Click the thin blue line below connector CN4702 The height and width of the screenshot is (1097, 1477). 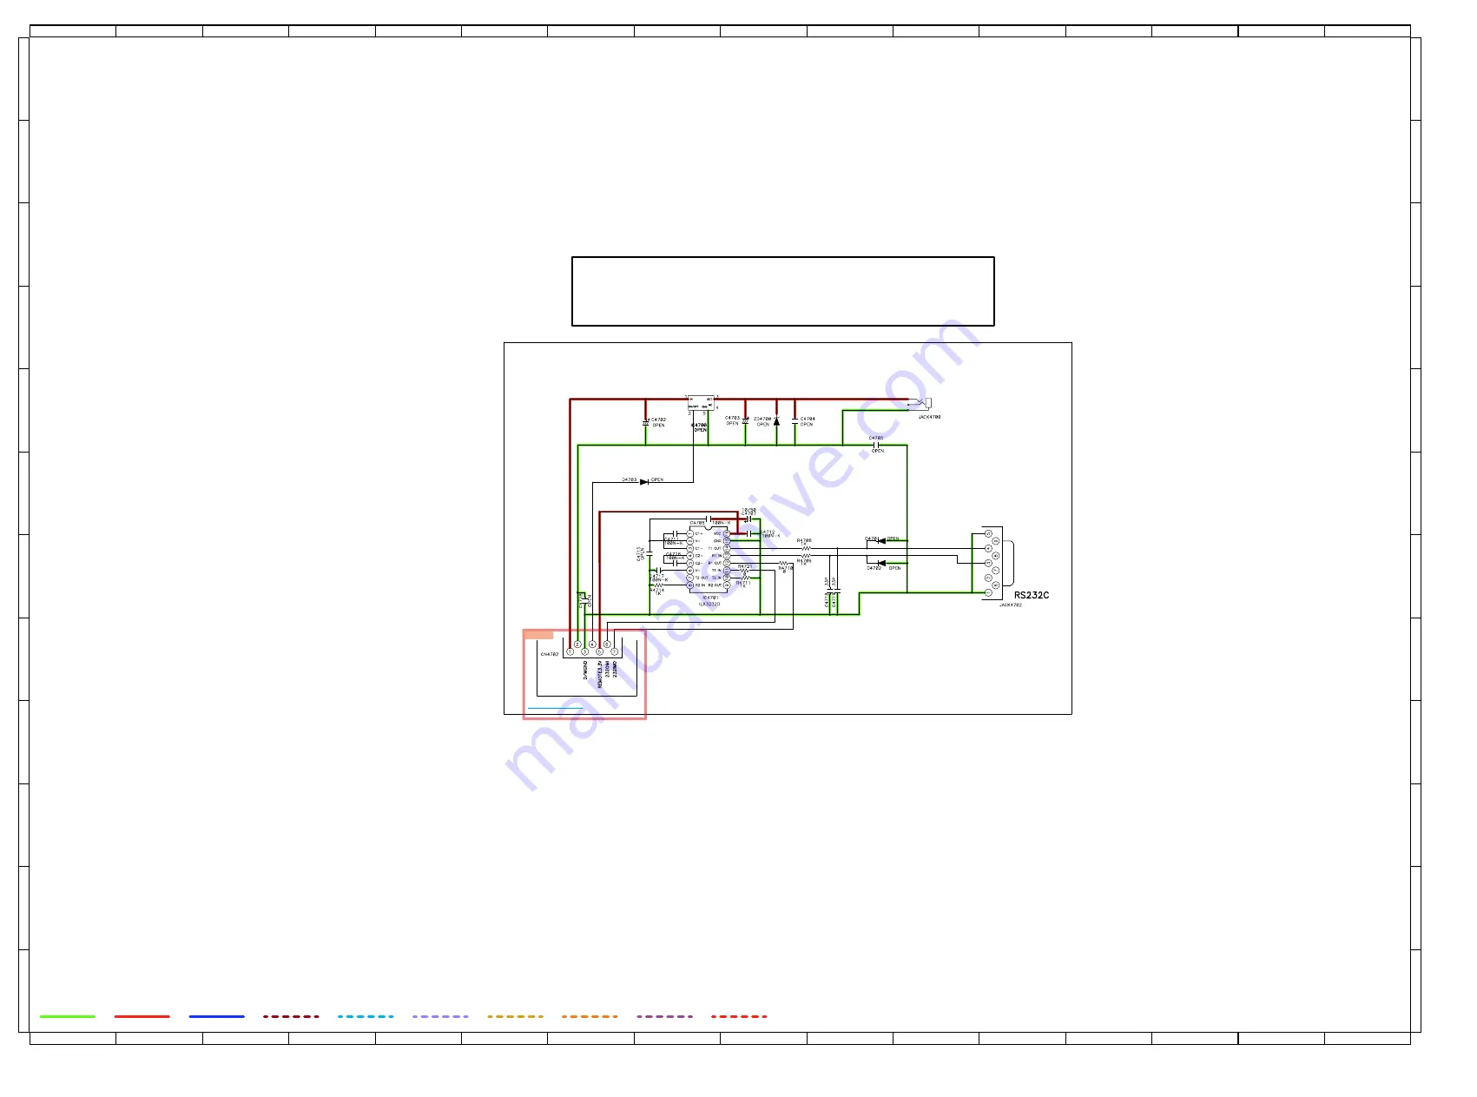coord(555,708)
